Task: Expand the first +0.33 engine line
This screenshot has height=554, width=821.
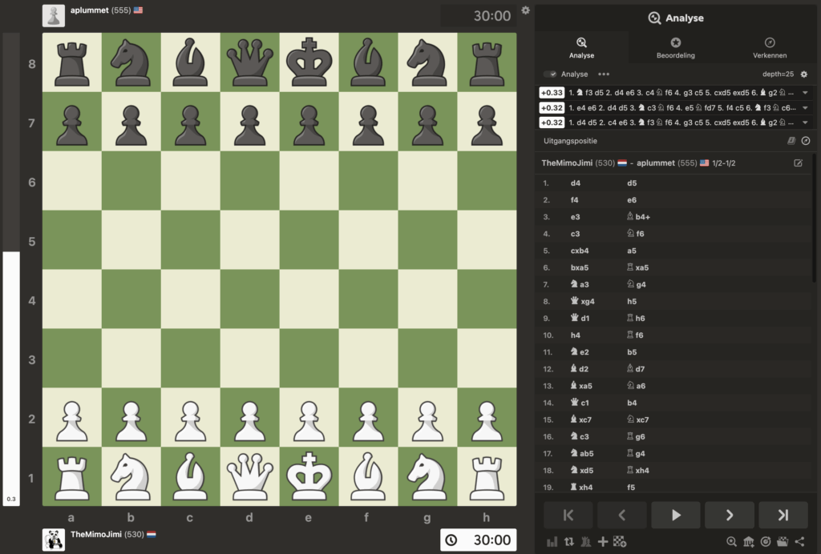Action: 804,93
